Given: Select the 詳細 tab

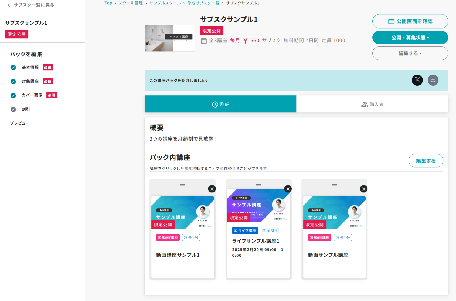Looking at the screenshot, I should click(220, 104).
